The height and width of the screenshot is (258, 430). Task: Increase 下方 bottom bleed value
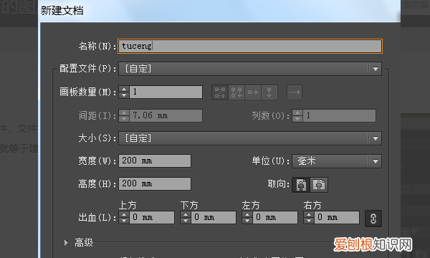click(x=186, y=214)
